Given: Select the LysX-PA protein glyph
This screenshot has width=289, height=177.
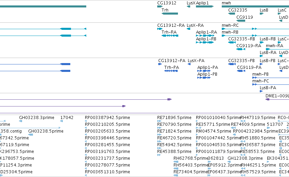Looking at the screenshot, I should coord(189,64).
